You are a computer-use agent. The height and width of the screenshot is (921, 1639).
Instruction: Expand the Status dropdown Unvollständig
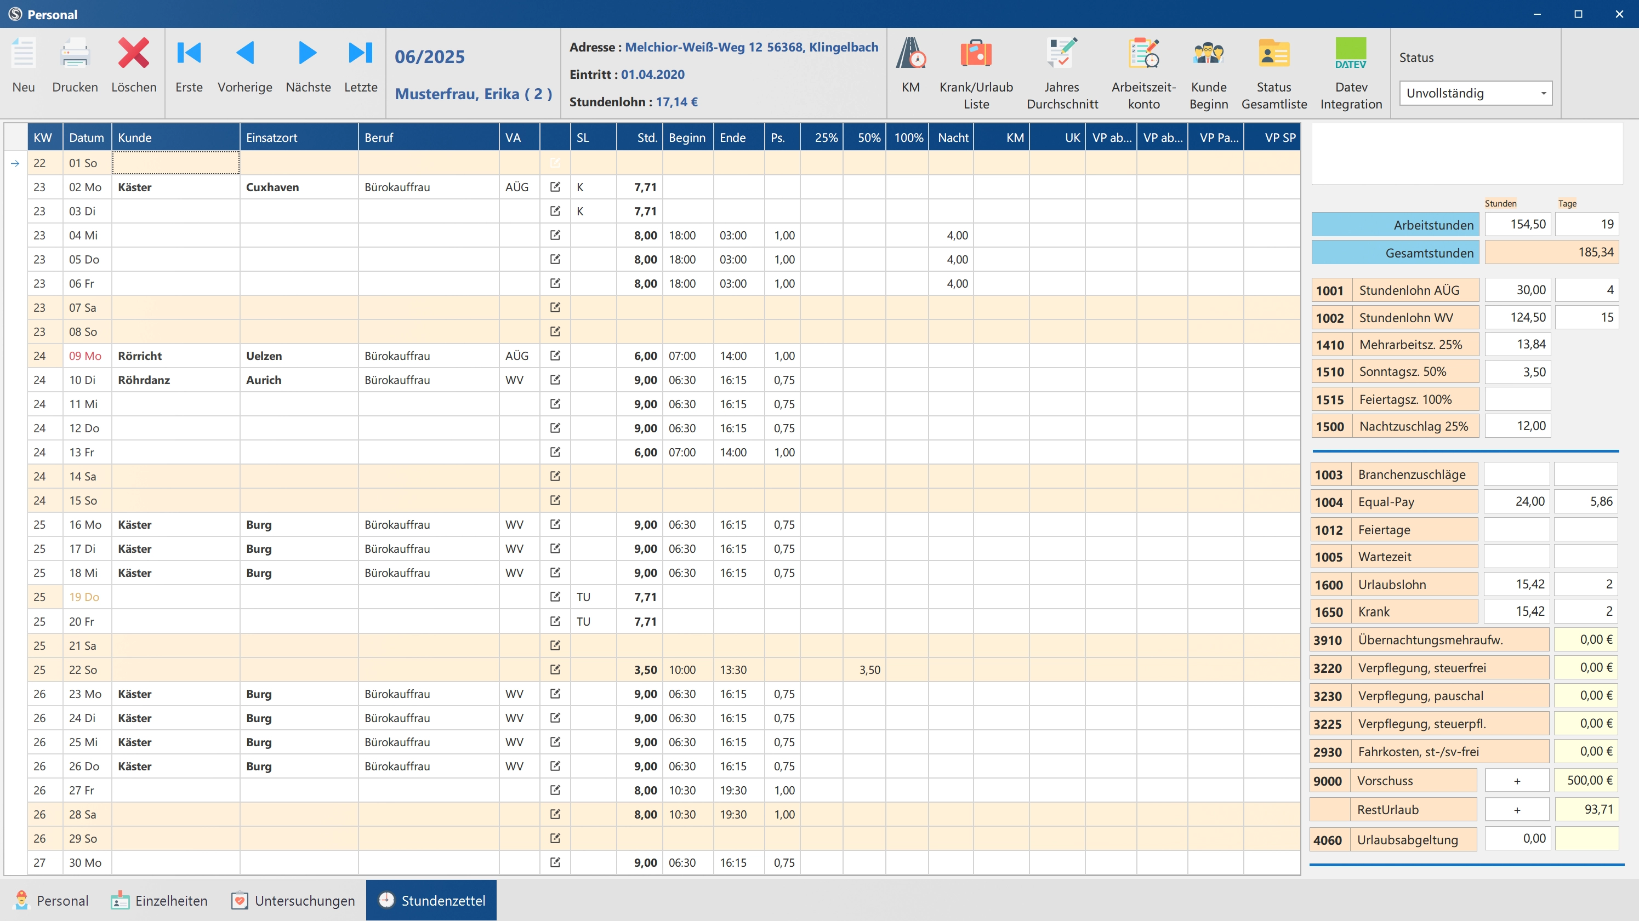[1543, 94]
